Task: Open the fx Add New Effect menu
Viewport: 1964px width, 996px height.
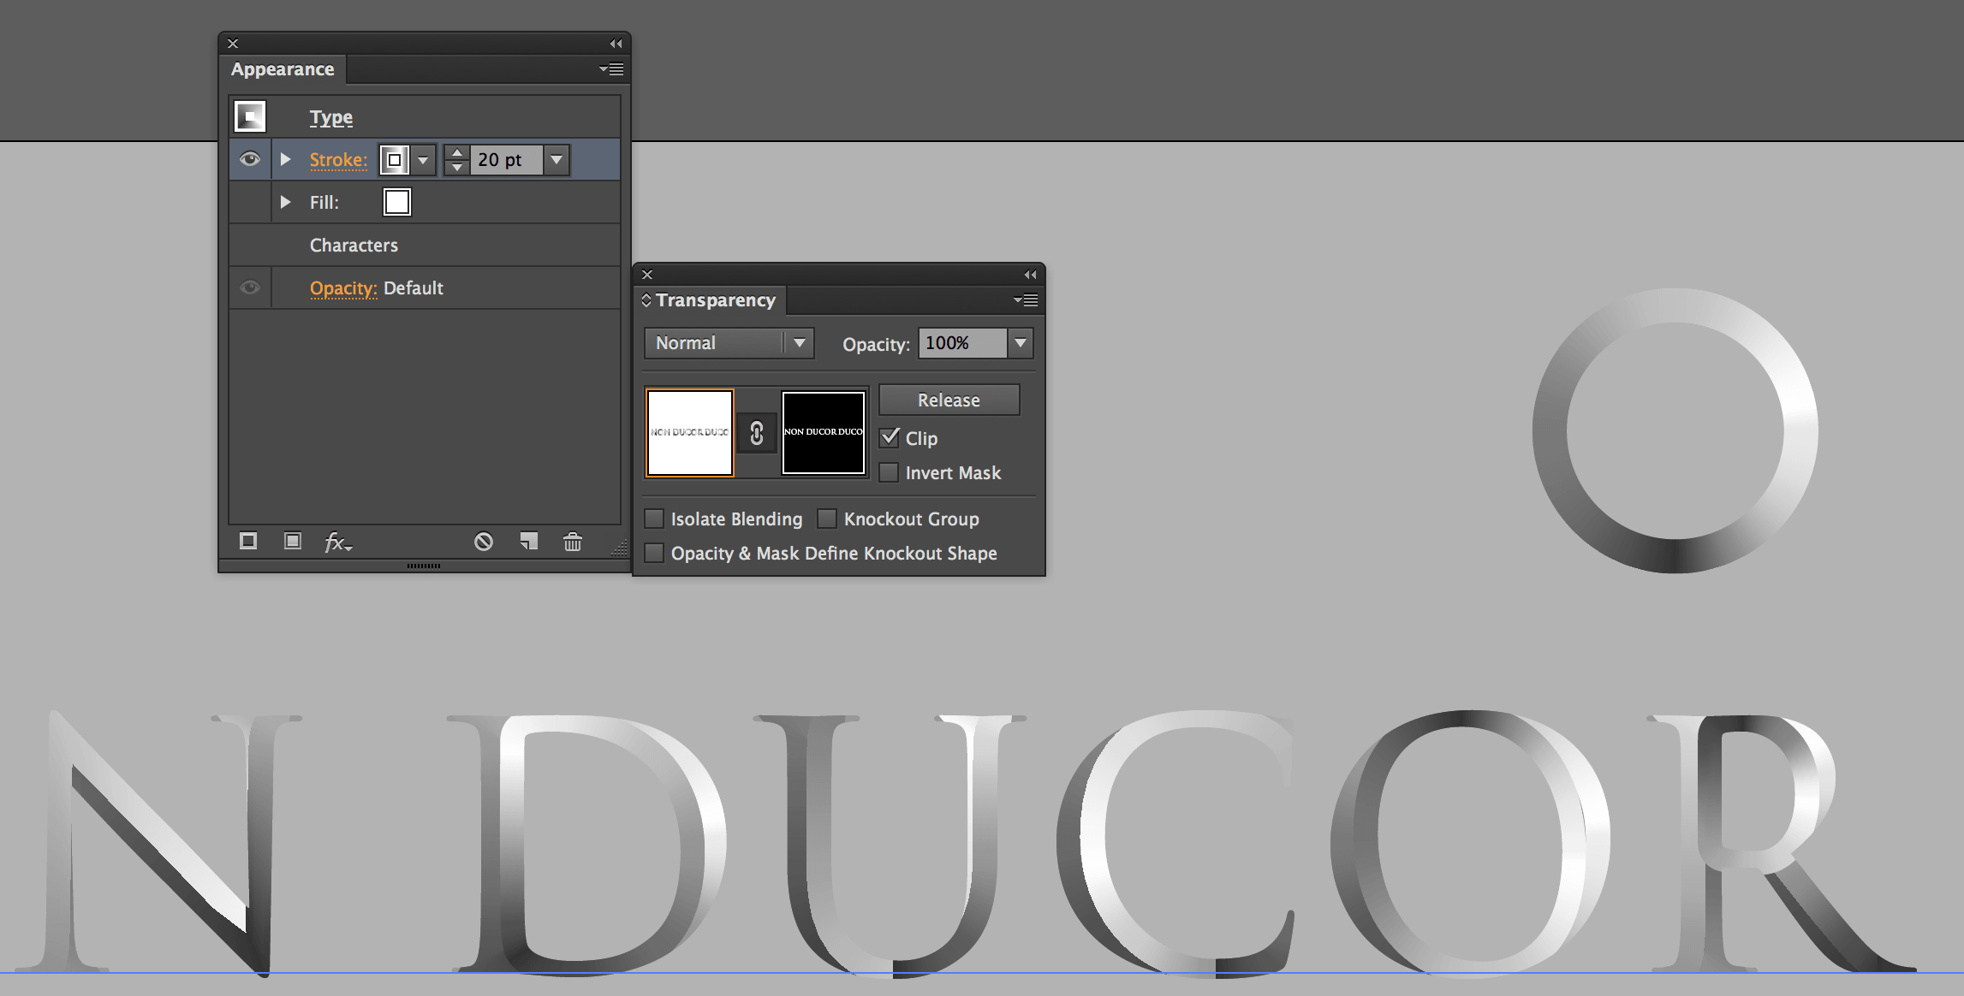Action: pyautogui.click(x=338, y=542)
